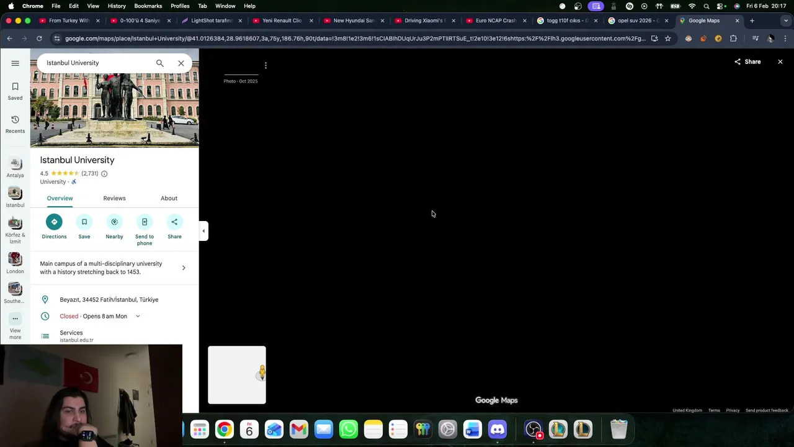The width and height of the screenshot is (794, 447).
Task: Click the Istanbul University search field
Action: pyautogui.click(x=97, y=63)
